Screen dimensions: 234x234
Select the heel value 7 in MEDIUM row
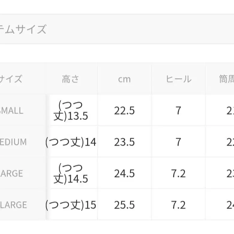(x=178, y=142)
